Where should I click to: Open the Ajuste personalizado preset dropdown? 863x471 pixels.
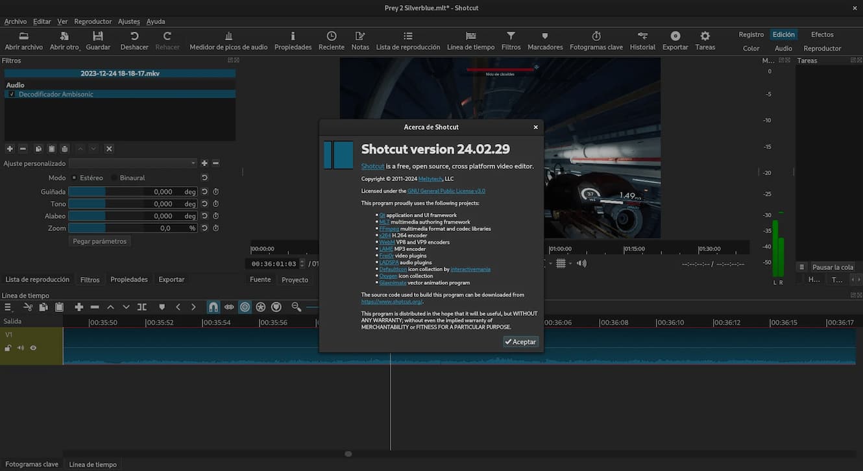click(133, 163)
